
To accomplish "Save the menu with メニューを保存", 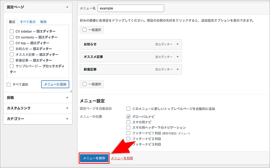I will click(x=94, y=158).
